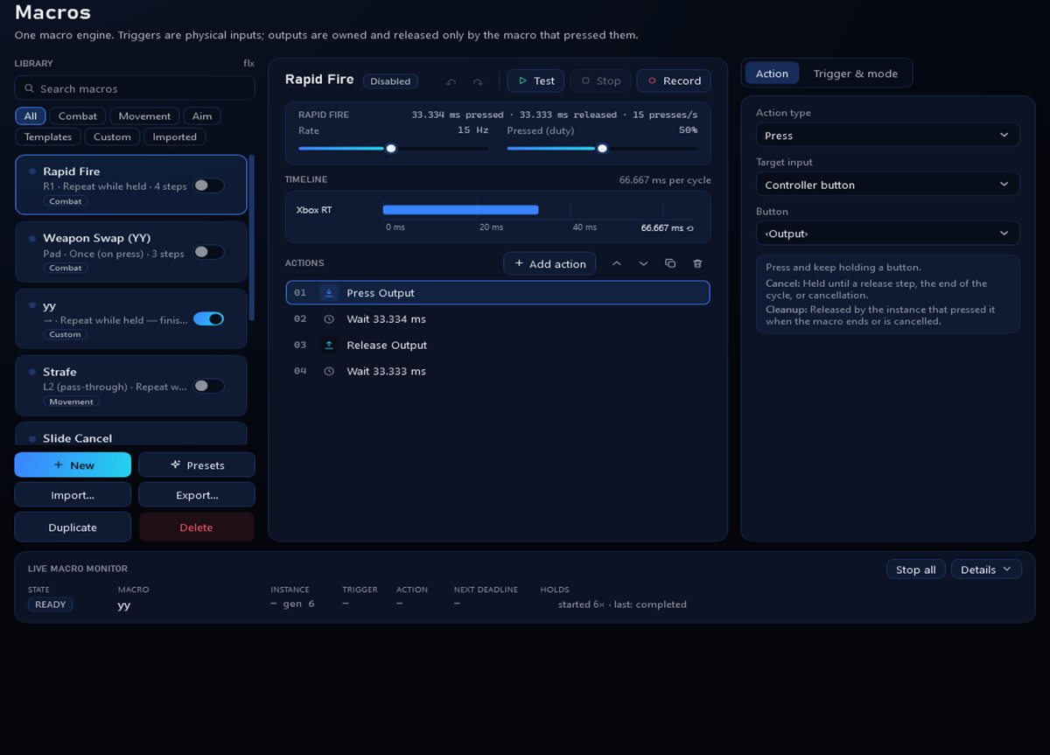
Task: Enable the Weapon Swap (YY) toggle
Action: pos(208,252)
